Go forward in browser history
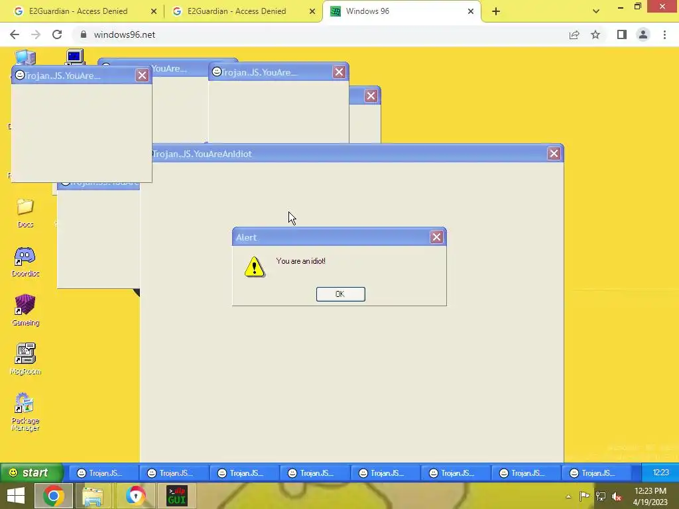The width and height of the screenshot is (679, 509). tap(36, 34)
